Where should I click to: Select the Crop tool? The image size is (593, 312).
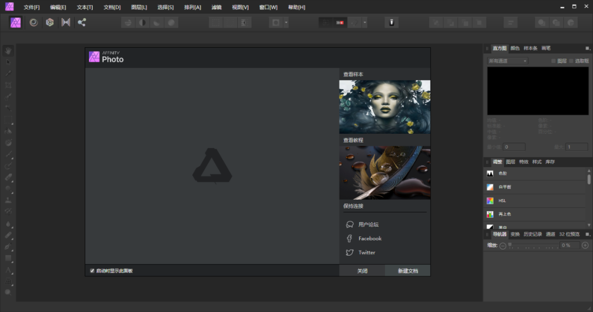point(8,85)
